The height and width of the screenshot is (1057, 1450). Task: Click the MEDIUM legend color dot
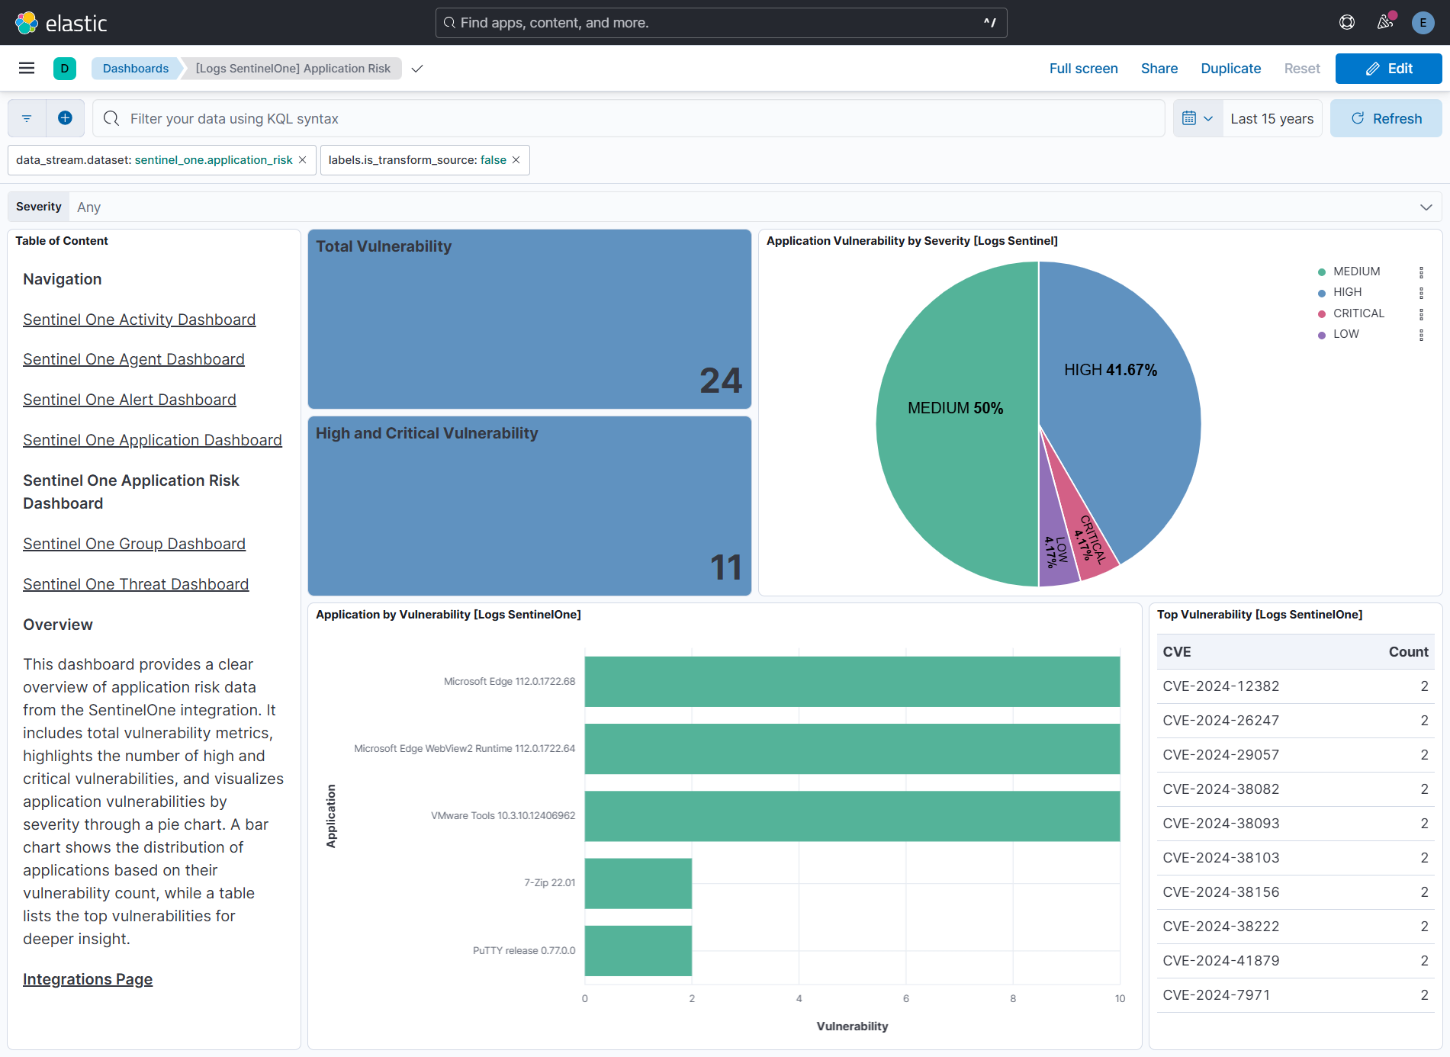(1322, 272)
